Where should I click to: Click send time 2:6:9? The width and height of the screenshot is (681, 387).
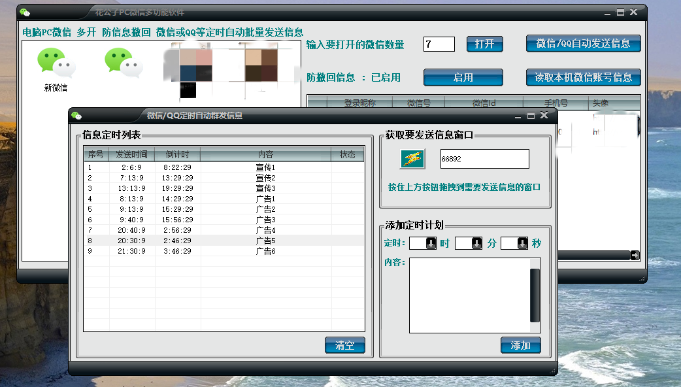131,167
